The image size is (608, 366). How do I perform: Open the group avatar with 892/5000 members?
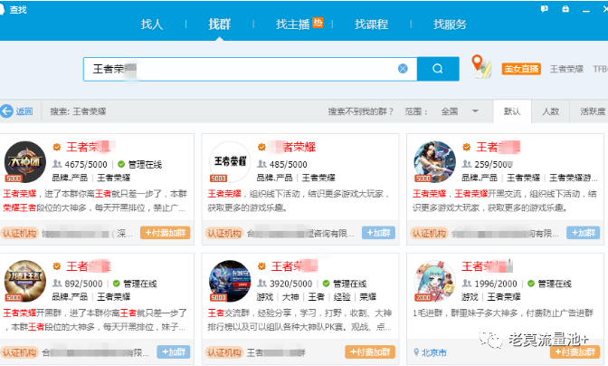coord(24,281)
